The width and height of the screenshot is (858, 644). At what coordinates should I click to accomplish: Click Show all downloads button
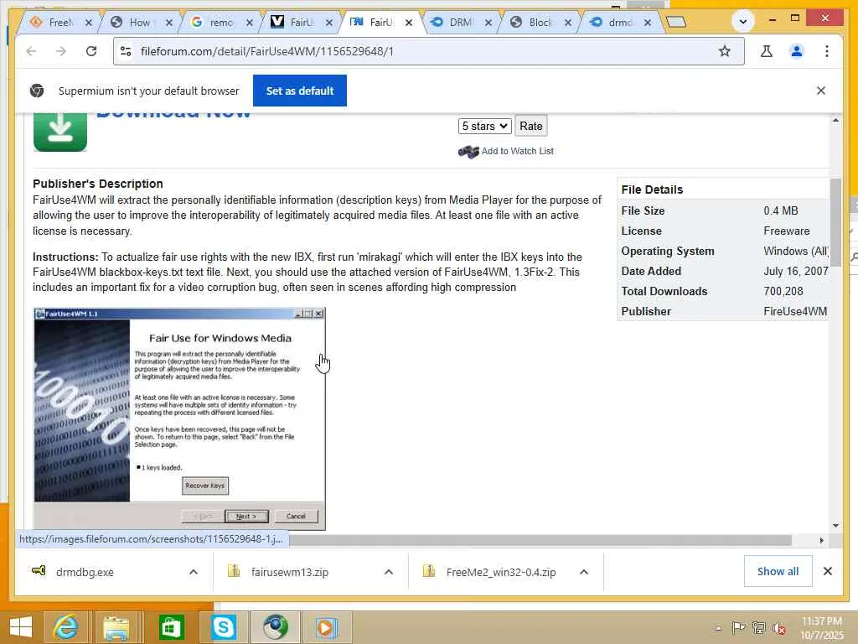[778, 571]
